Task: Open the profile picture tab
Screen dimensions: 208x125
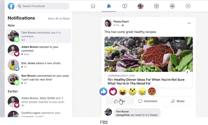Action: click(x=141, y=6)
